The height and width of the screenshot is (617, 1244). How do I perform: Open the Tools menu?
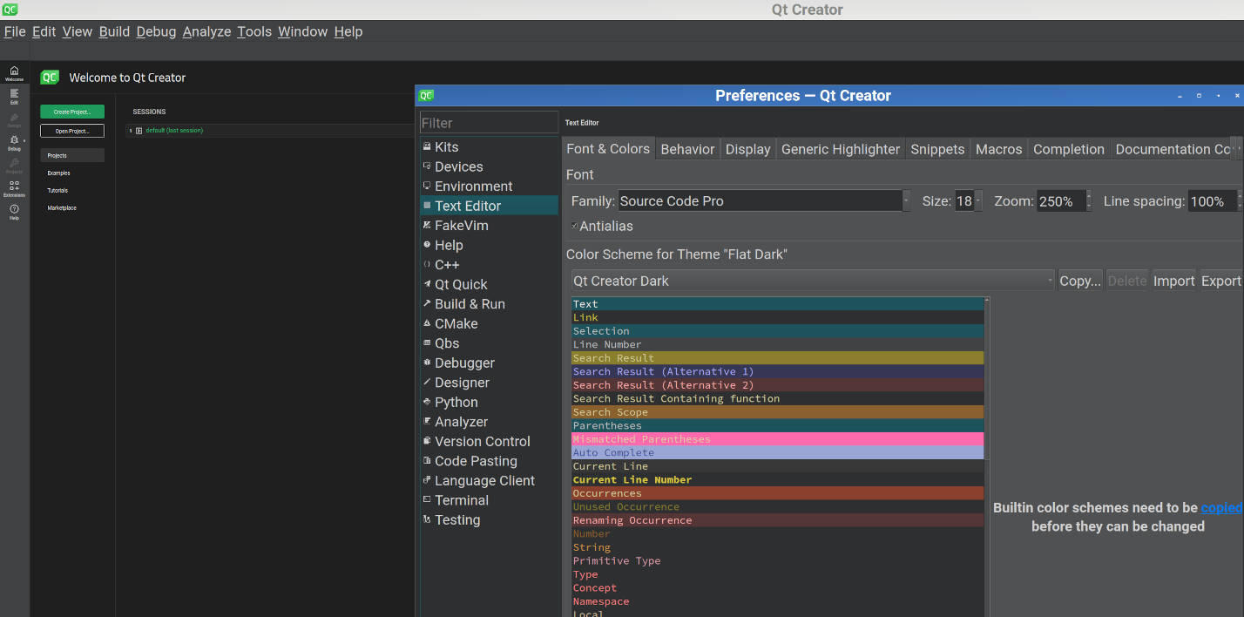pyautogui.click(x=254, y=31)
